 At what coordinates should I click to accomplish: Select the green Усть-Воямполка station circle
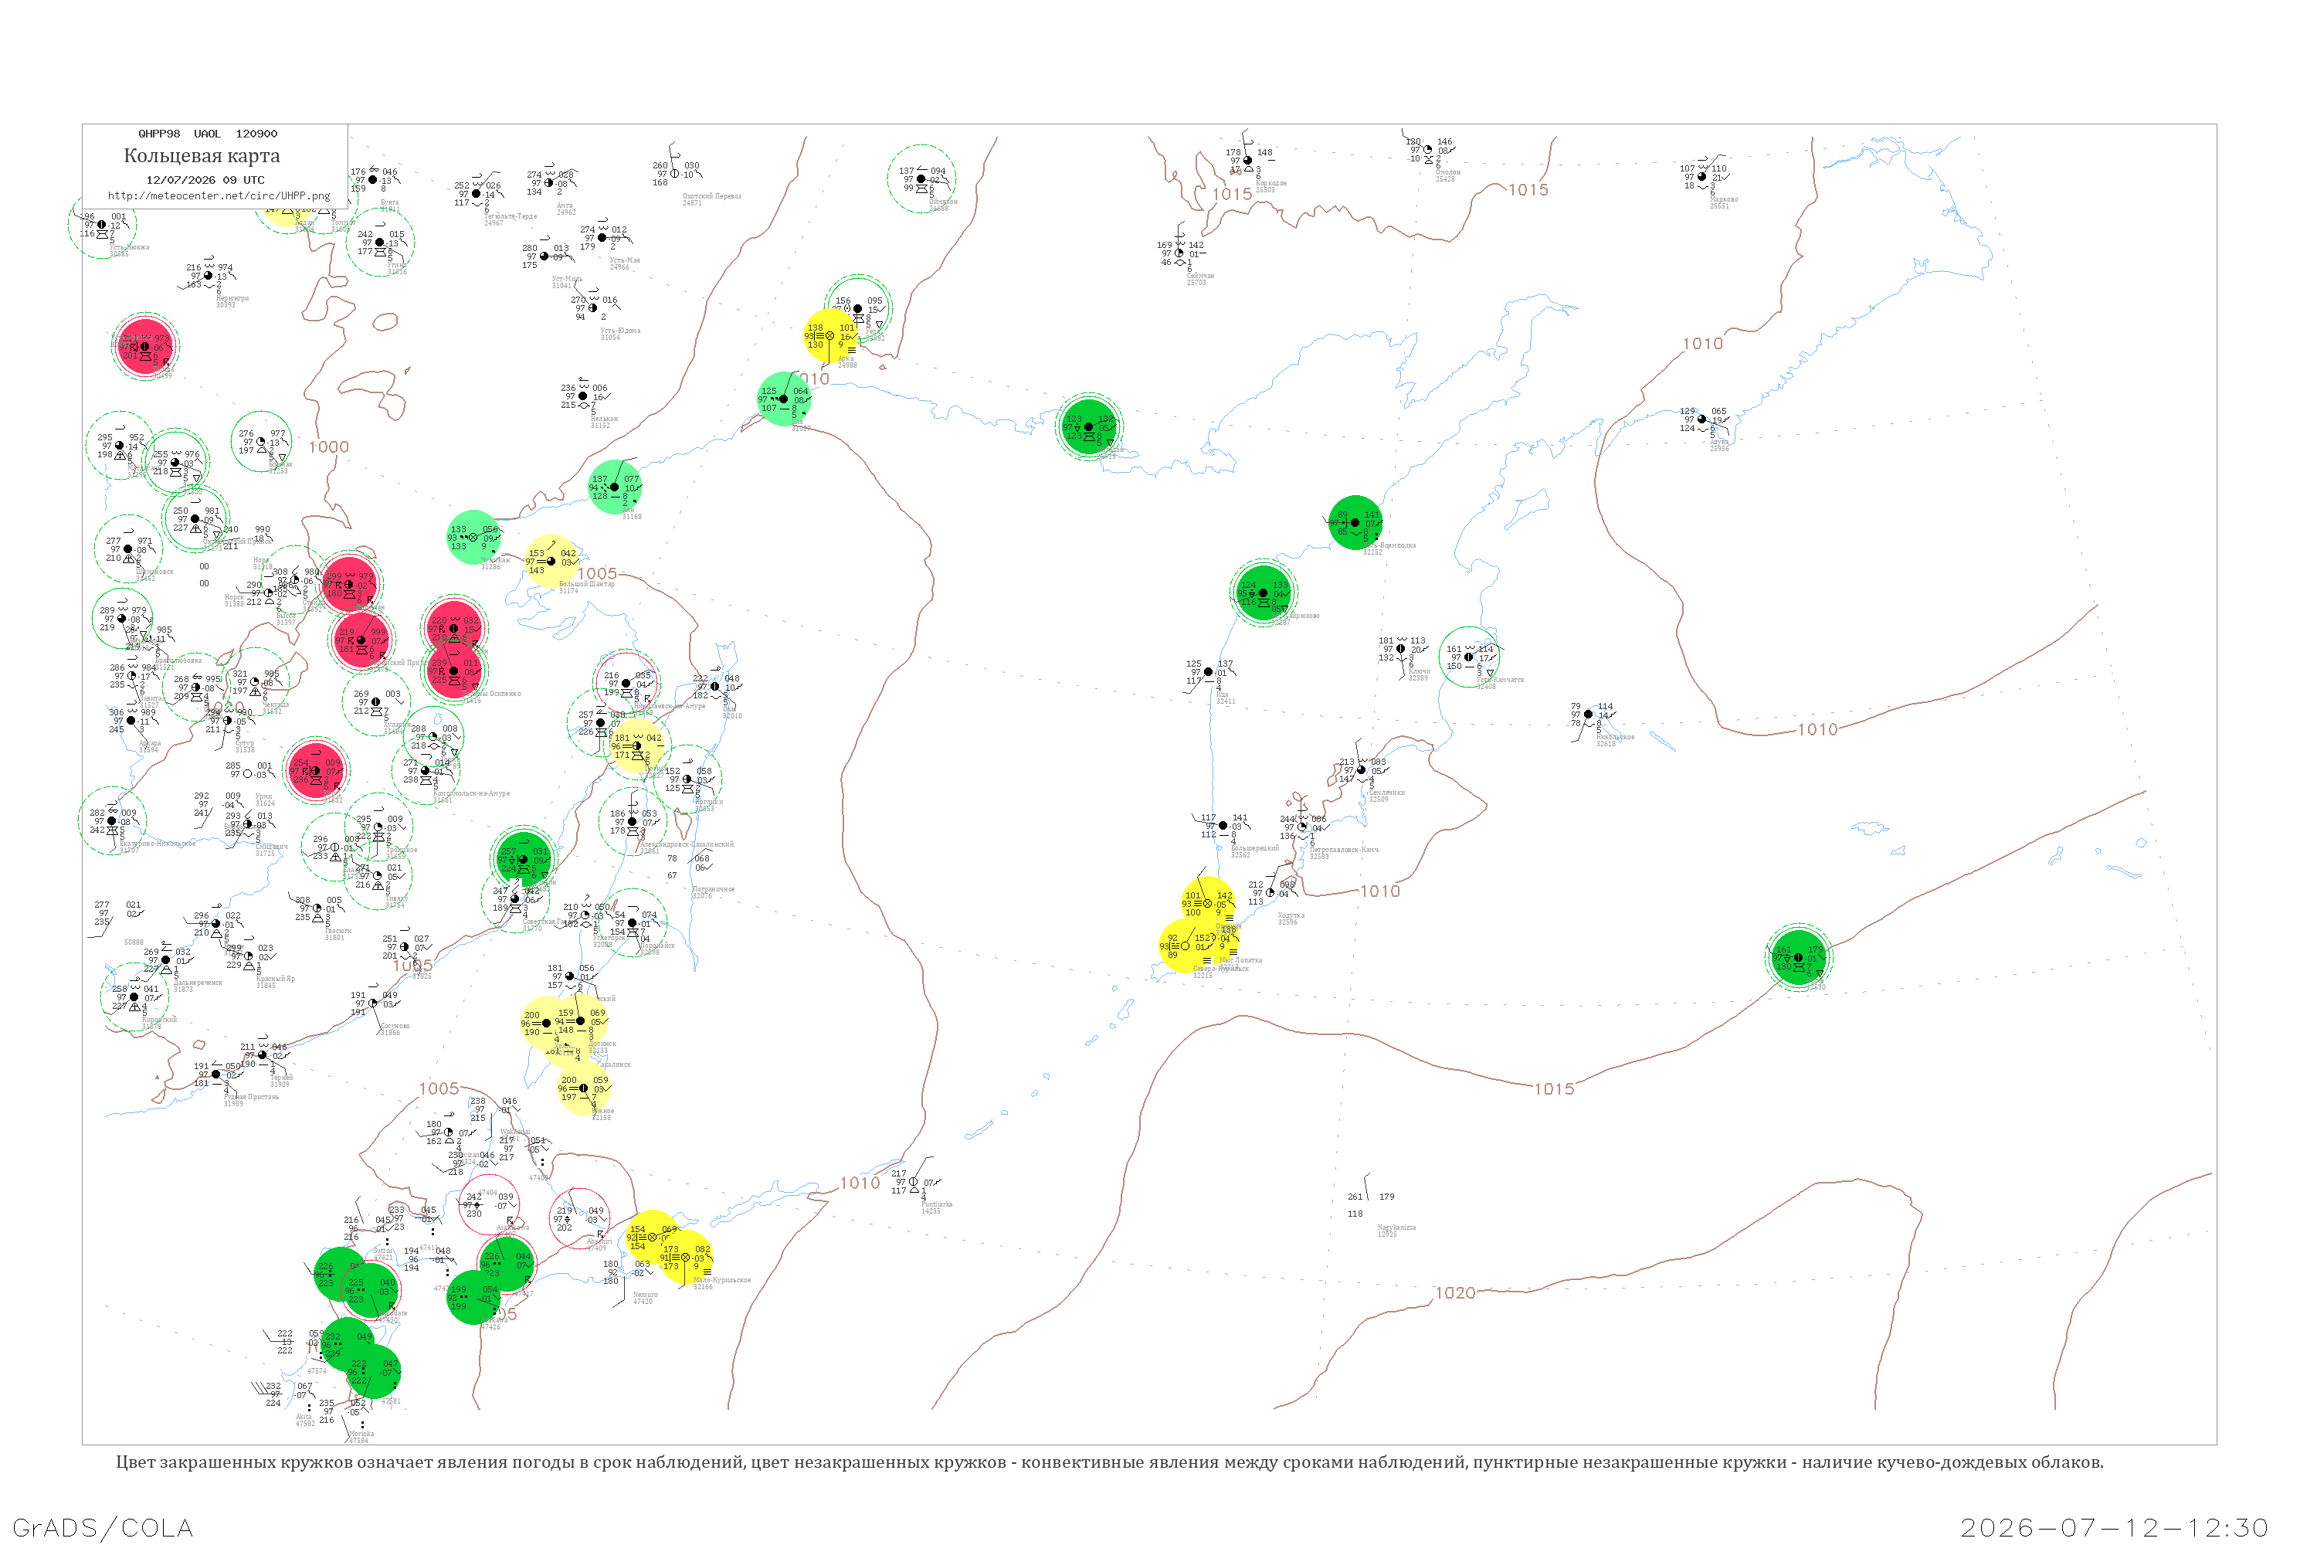(x=1355, y=522)
